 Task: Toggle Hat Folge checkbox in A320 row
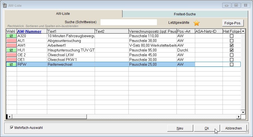coord(231,36)
